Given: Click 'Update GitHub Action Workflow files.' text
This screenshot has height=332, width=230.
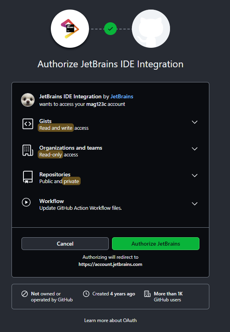Looking at the screenshot, I should tap(81, 208).
